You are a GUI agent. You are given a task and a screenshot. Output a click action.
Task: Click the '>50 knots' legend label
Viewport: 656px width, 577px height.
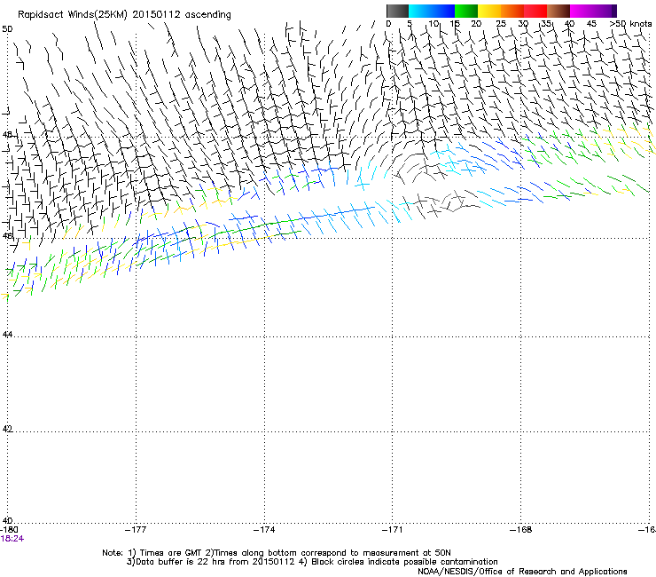pyautogui.click(x=630, y=24)
